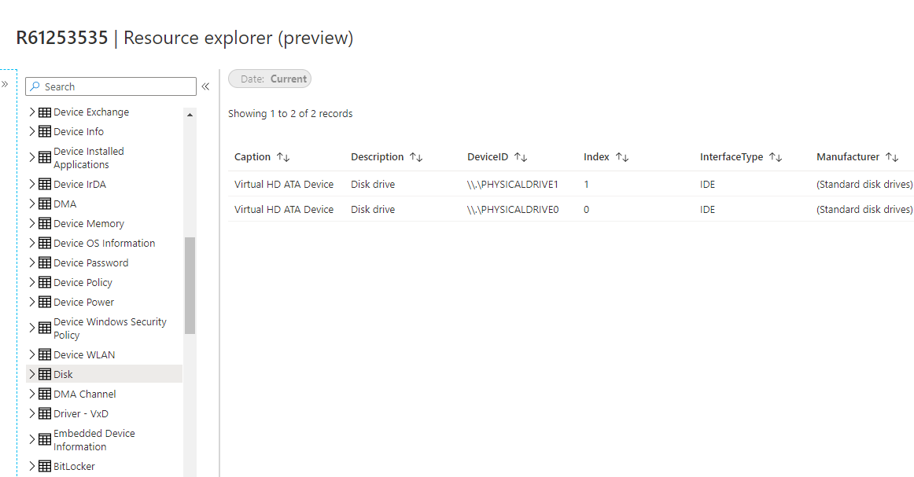This screenshot has height=477, width=914.
Task: Click the PHYSICALDRIVE1 record row
Action: [x=571, y=184]
